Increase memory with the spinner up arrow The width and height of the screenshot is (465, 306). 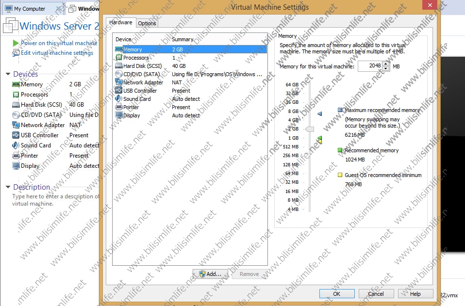pyautogui.click(x=385, y=64)
